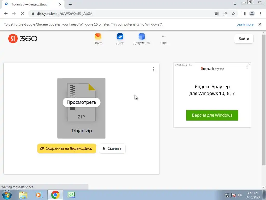This screenshot has height=200, width=266.
Task: Open the tab search chevron
Action: [x=235, y=4]
